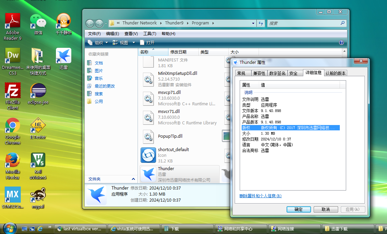Click the 删除属性和个人信息 link
387x234 pixels.
click(x=260, y=196)
